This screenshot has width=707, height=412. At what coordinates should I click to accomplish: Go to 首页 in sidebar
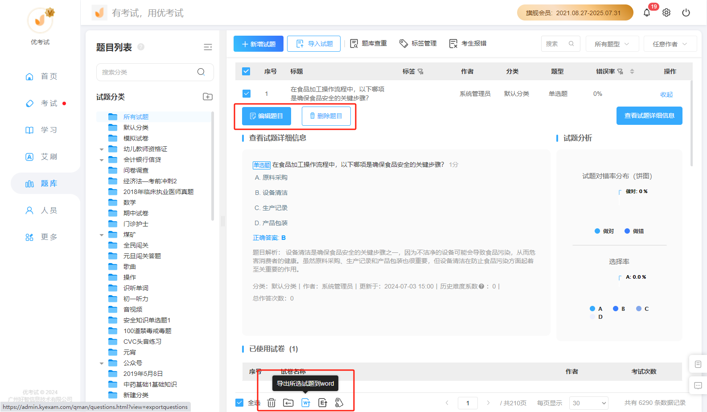tap(41, 76)
